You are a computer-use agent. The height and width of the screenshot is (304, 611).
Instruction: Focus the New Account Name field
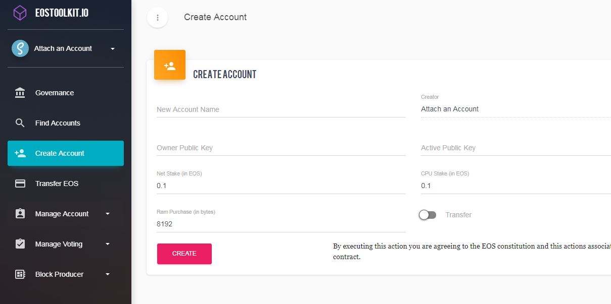280,109
